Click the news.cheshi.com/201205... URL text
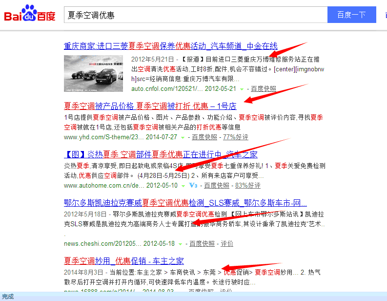Screen dimensions: 387x301 (x=102, y=244)
